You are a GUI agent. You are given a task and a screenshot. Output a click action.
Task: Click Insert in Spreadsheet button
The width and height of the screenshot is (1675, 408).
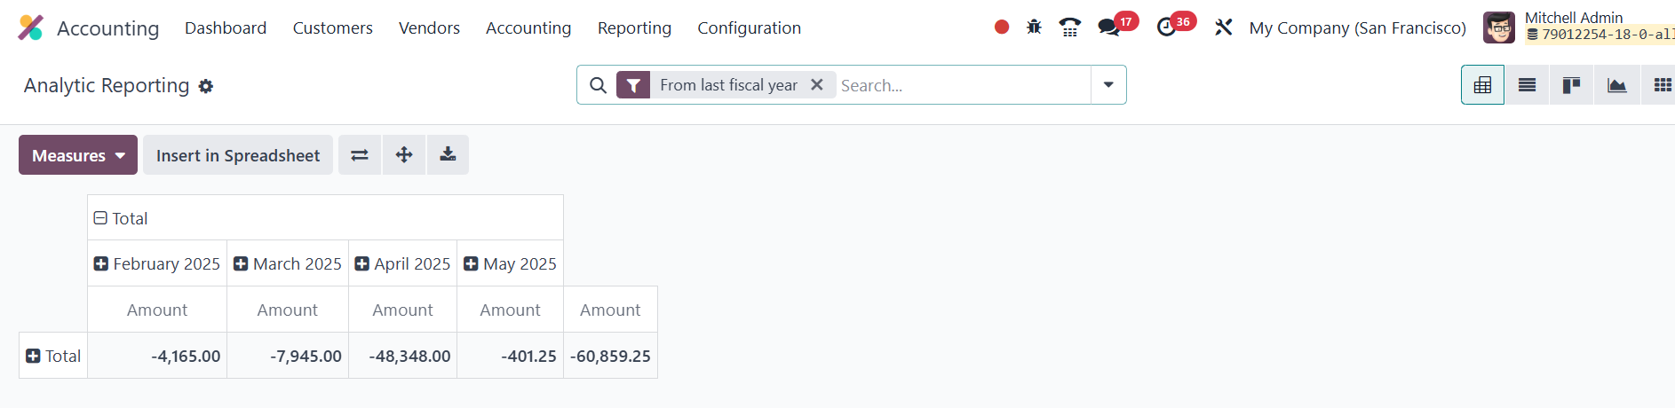click(238, 155)
